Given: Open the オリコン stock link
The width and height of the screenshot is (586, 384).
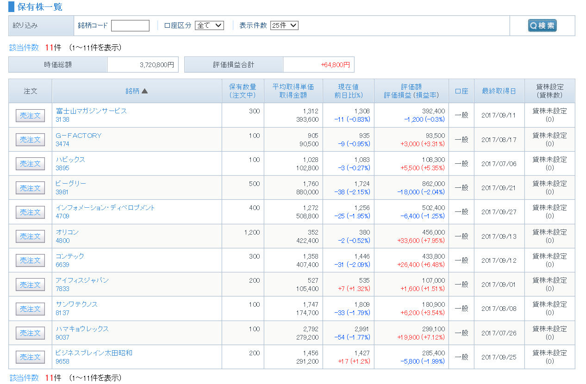Looking at the screenshot, I should pos(67,232).
